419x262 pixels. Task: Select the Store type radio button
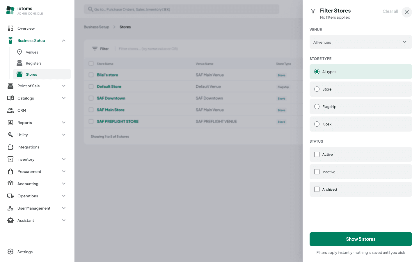(x=317, y=89)
